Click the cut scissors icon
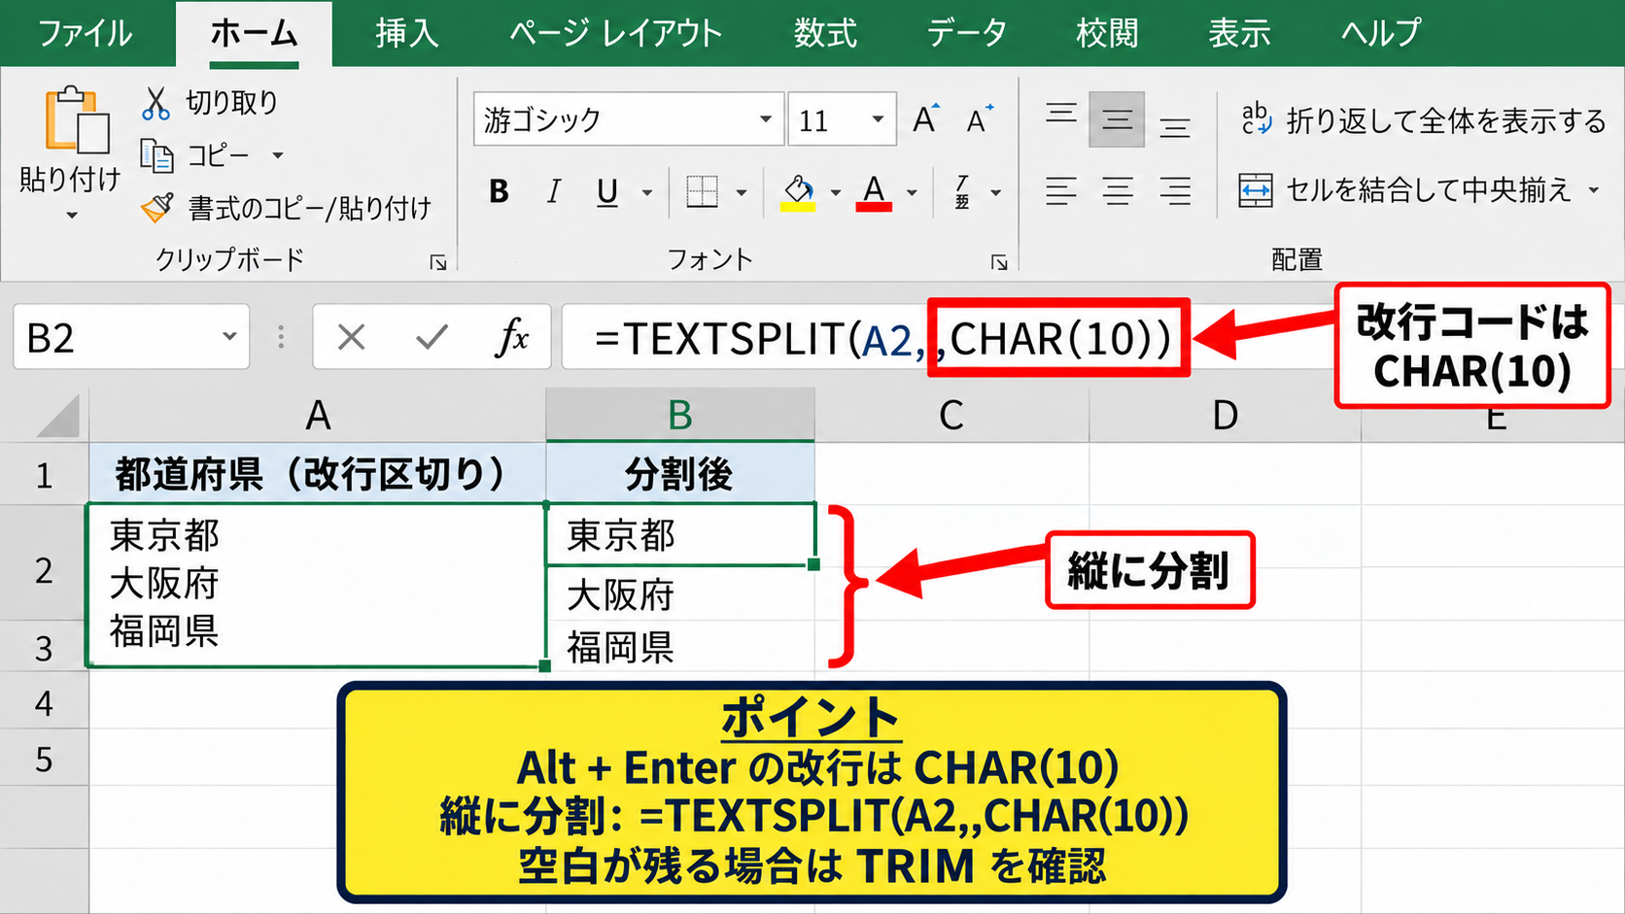The image size is (1625, 914). pos(156,103)
